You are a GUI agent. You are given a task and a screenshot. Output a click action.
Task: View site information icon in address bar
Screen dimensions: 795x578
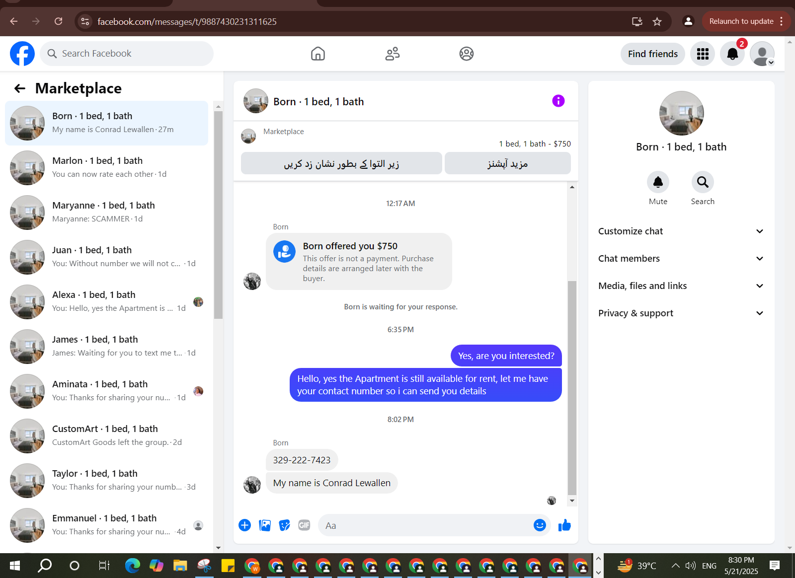(85, 21)
